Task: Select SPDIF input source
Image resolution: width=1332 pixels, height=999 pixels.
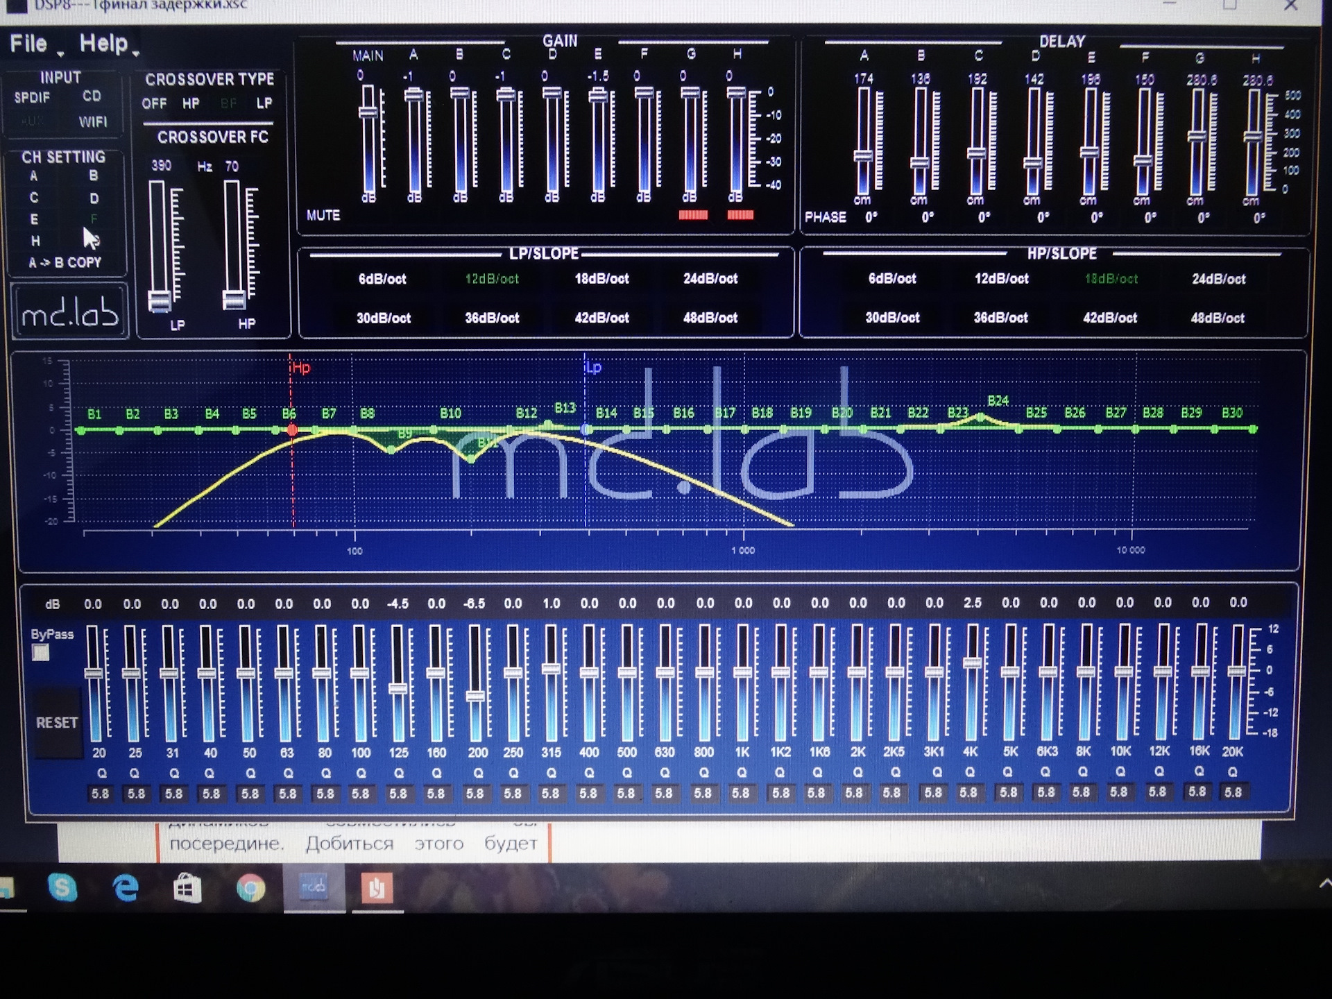Action: (32, 98)
